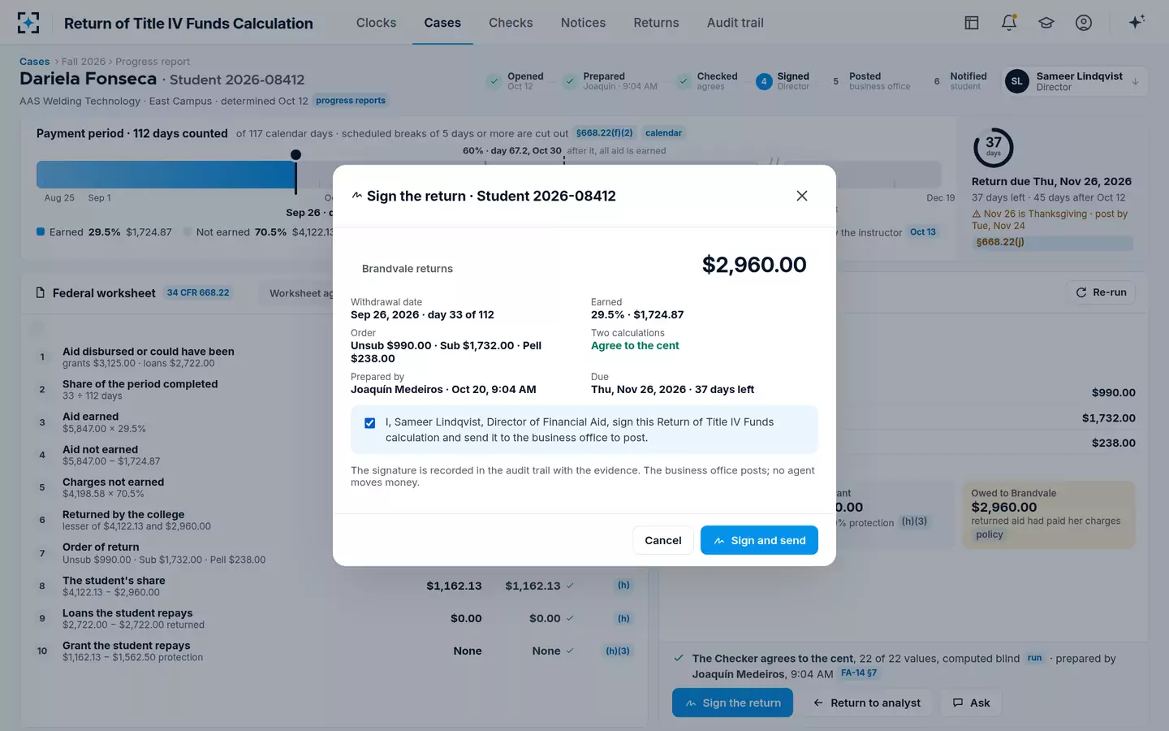Switch to the Clocks tab
This screenshot has width=1169, height=731.
pos(376,23)
